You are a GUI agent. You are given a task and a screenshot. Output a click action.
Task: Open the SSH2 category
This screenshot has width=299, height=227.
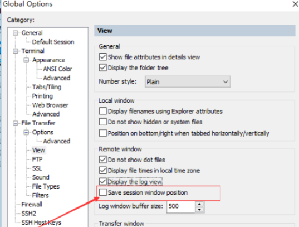(x=29, y=214)
